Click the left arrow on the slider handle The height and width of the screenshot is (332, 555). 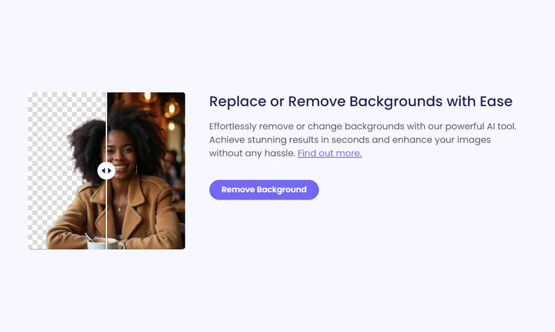(x=103, y=171)
